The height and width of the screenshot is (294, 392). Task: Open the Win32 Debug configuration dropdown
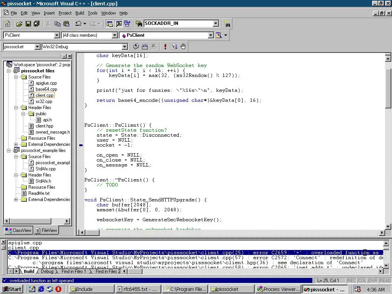click(124, 47)
